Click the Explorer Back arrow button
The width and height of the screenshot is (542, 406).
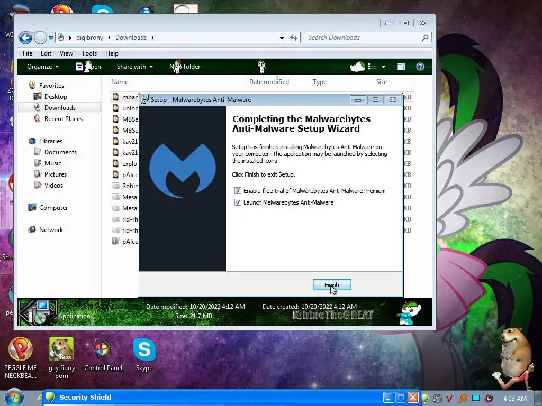(x=25, y=38)
